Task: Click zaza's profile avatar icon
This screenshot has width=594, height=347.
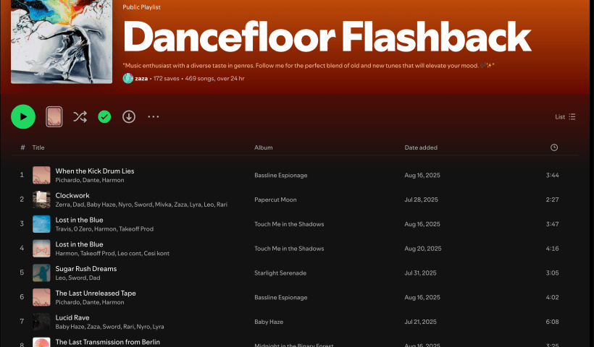Action: tap(128, 78)
